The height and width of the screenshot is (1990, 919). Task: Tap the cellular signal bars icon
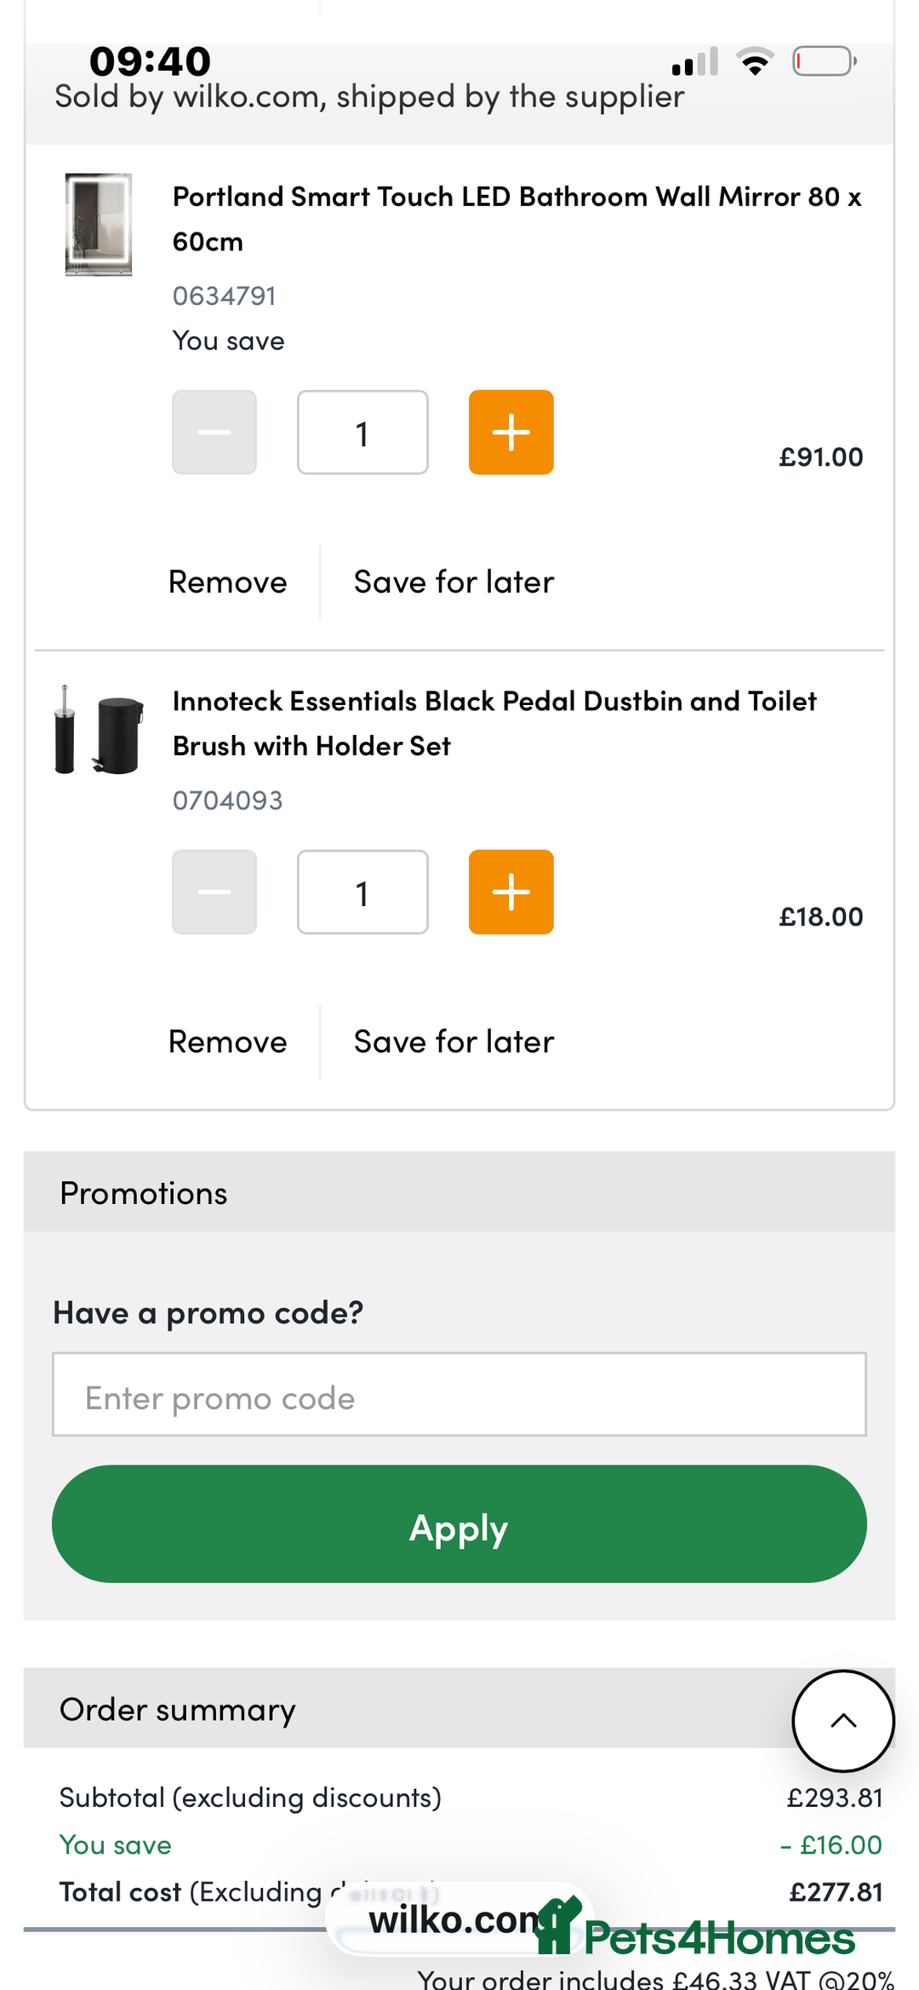coord(695,61)
